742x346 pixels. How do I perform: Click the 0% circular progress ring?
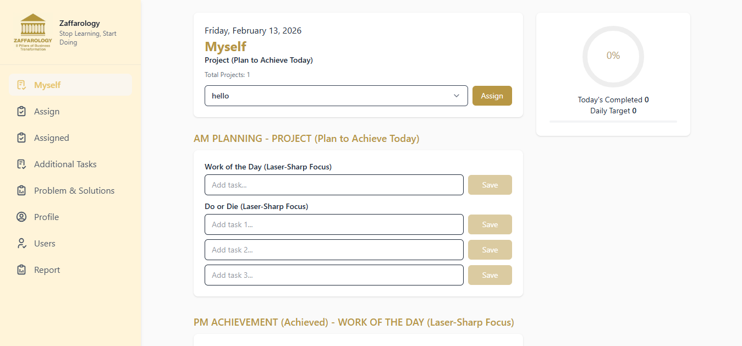[613, 56]
